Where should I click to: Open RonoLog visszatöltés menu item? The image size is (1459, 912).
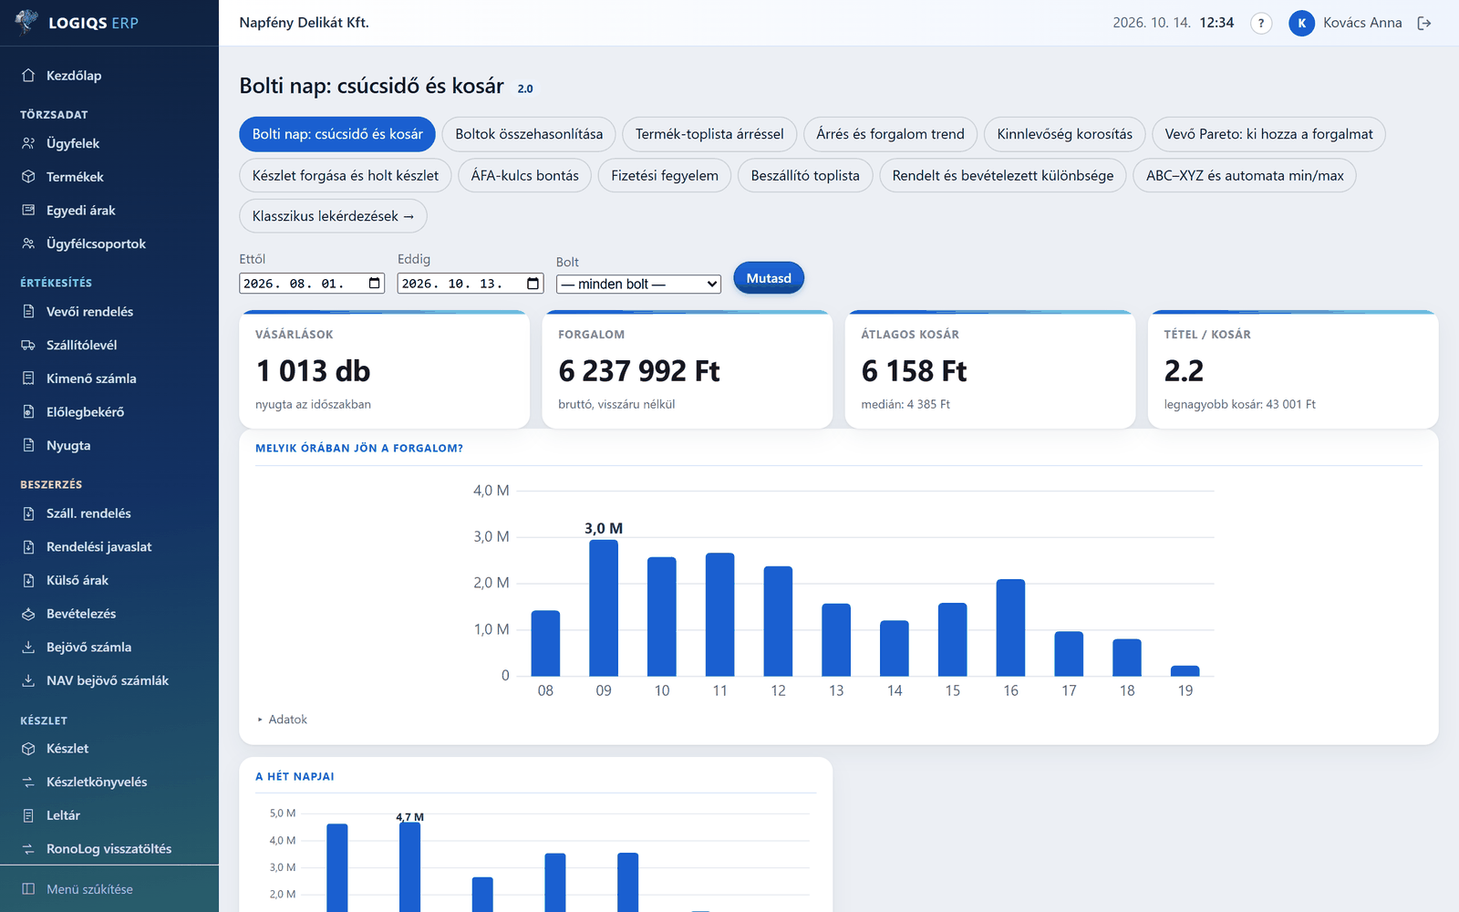pos(109,849)
